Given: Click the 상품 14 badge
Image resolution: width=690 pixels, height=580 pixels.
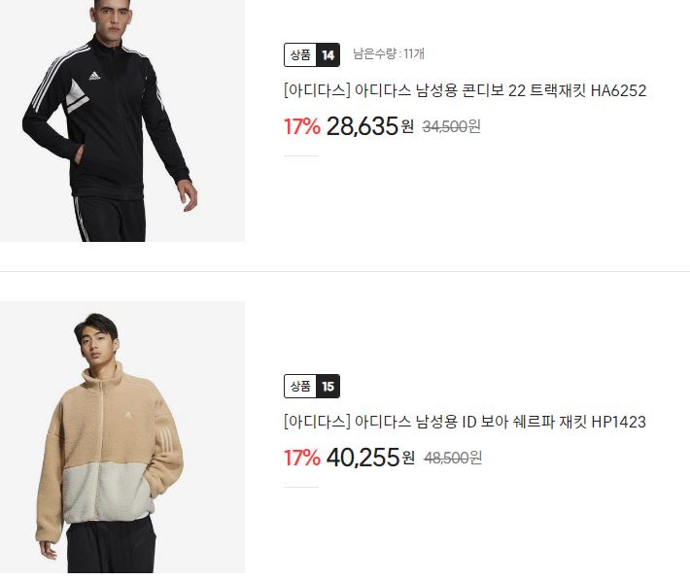Looking at the screenshot, I should click(x=312, y=55).
